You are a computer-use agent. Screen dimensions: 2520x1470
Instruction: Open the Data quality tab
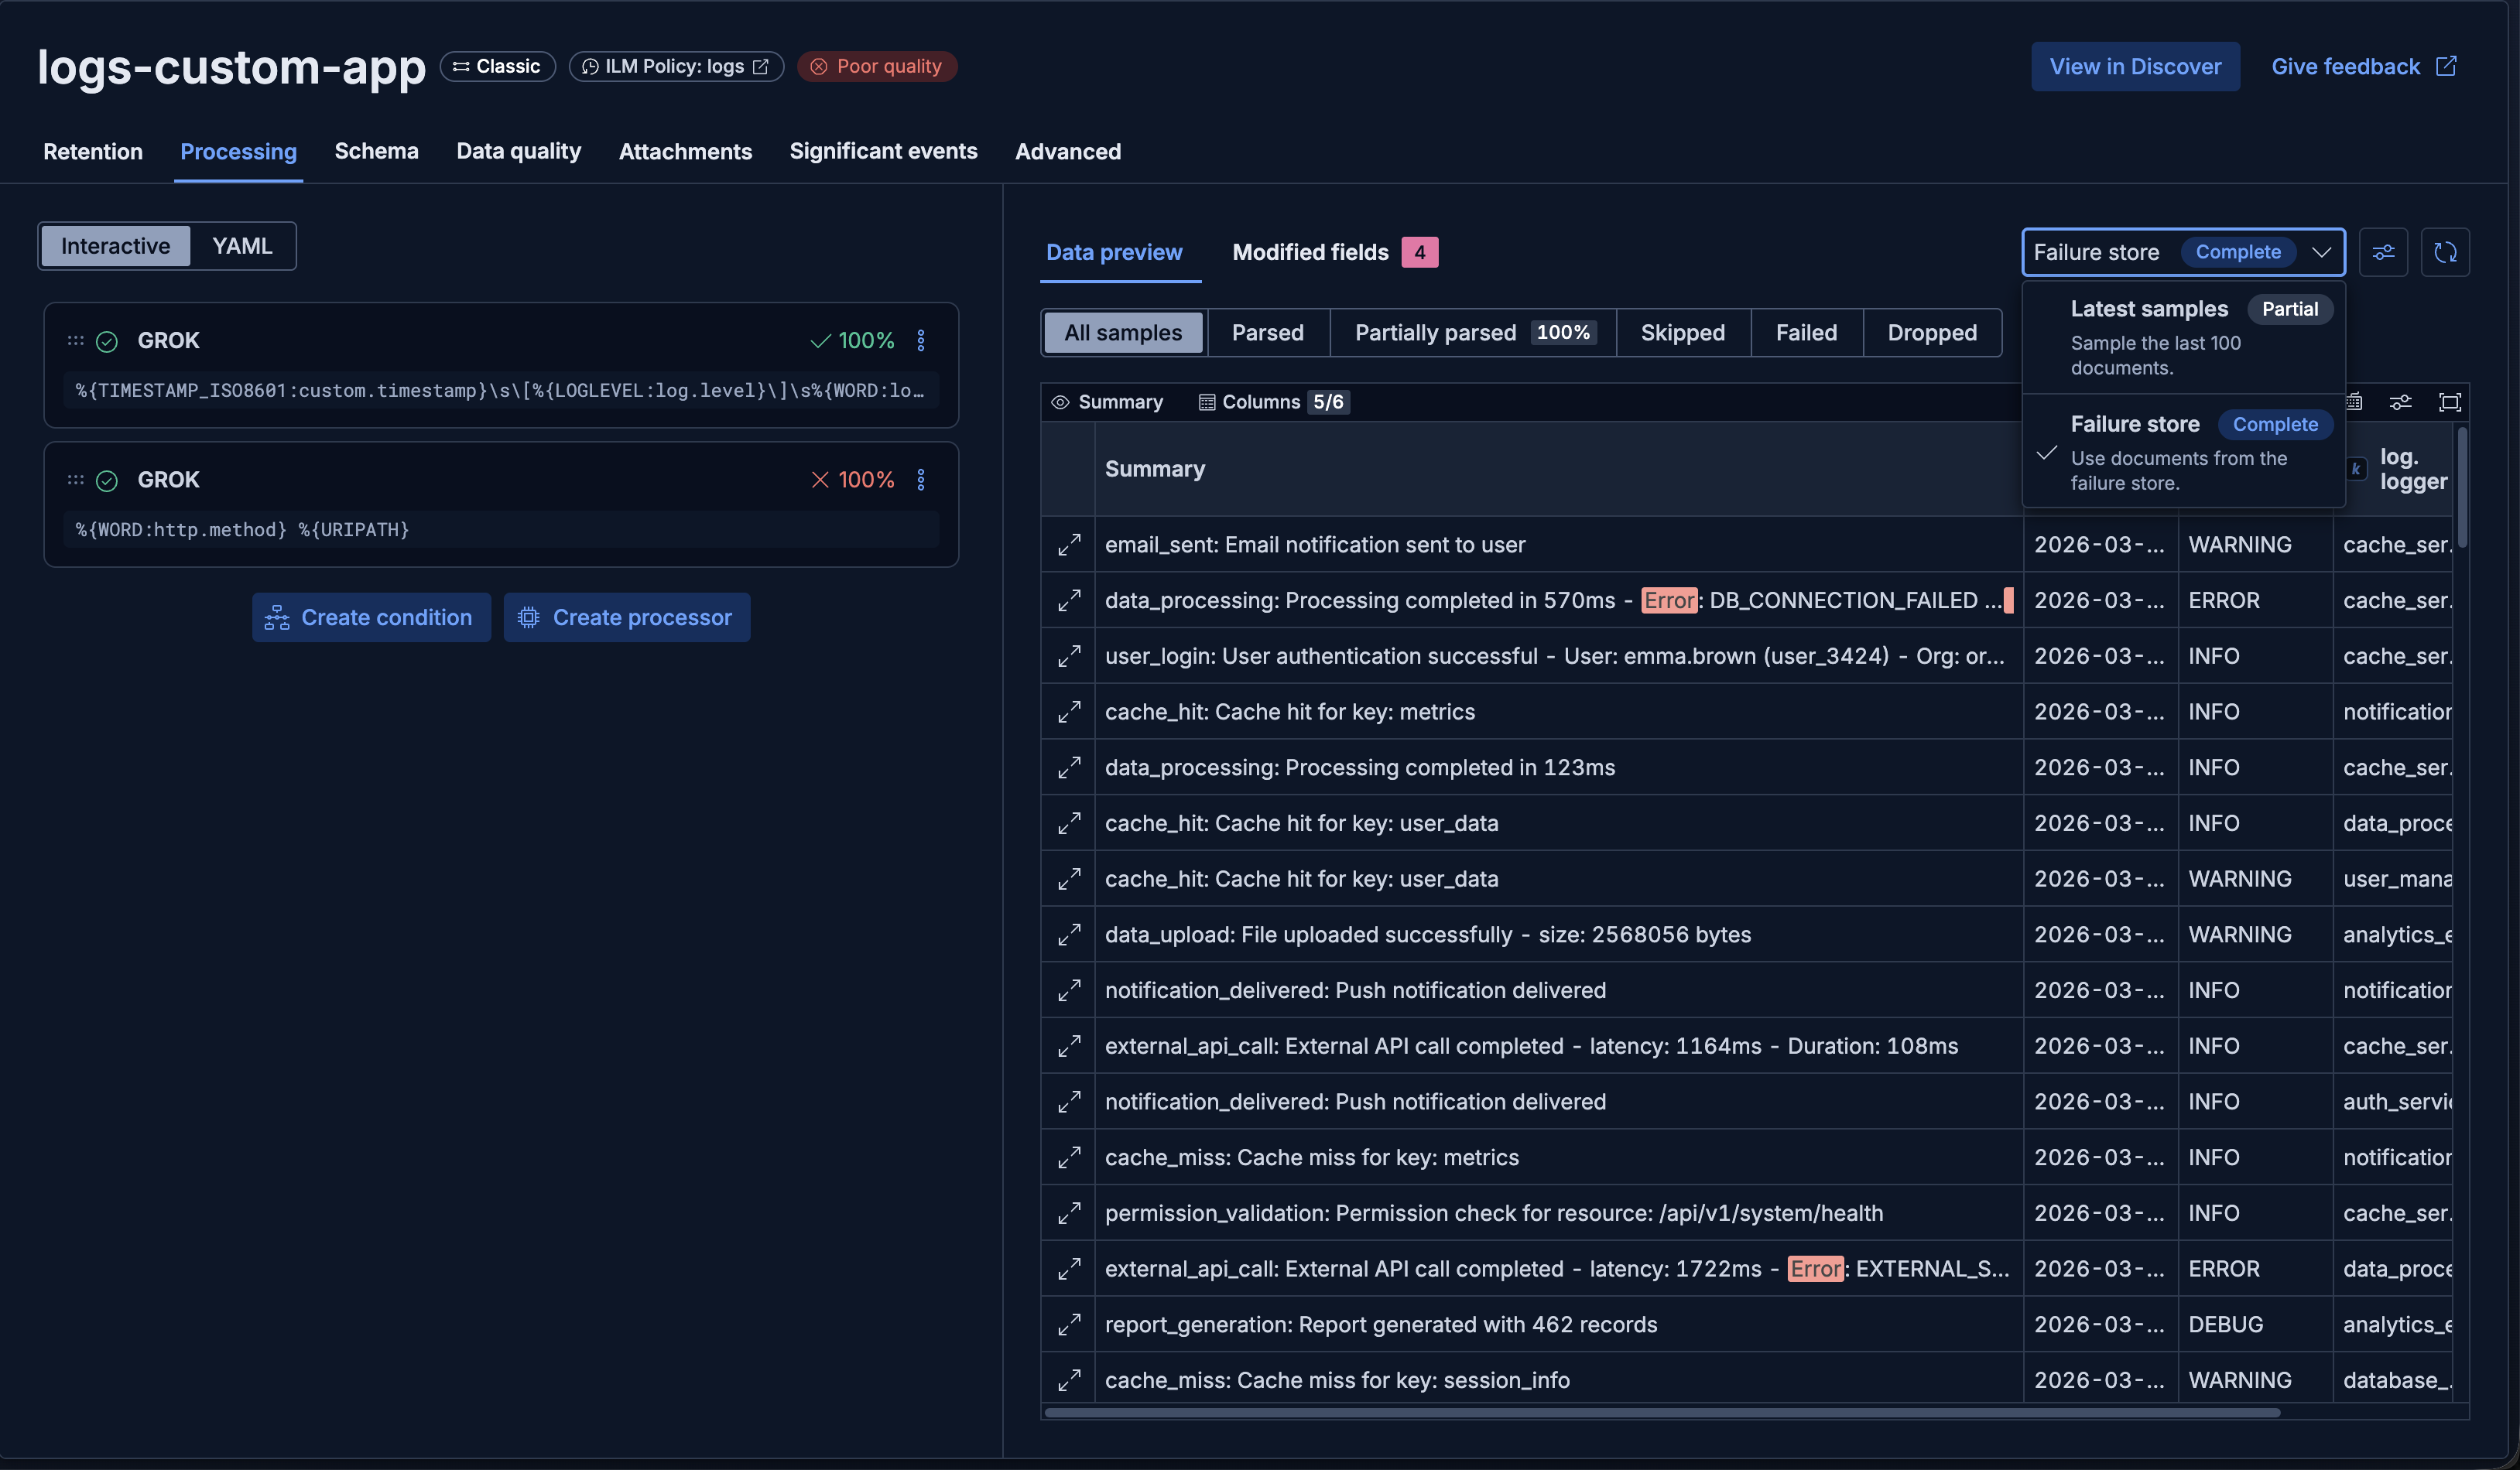[518, 151]
